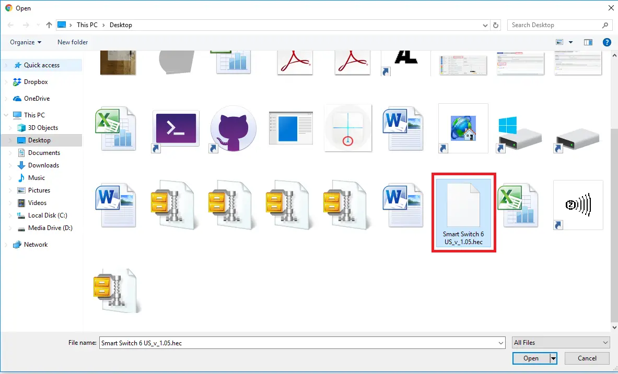Image resolution: width=618 pixels, height=374 pixels.
Task: Select the globe and house network shortcut
Action: (x=463, y=128)
